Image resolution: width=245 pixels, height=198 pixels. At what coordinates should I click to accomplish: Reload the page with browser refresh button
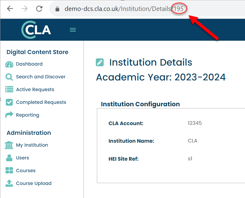(39, 9)
